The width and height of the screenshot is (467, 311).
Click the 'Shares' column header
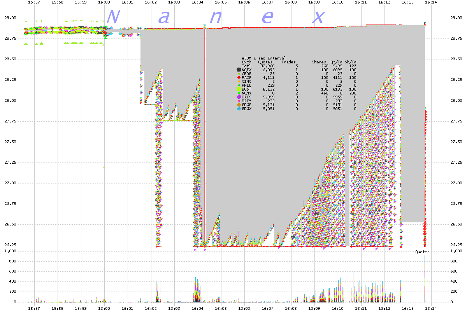tap(319, 62)
